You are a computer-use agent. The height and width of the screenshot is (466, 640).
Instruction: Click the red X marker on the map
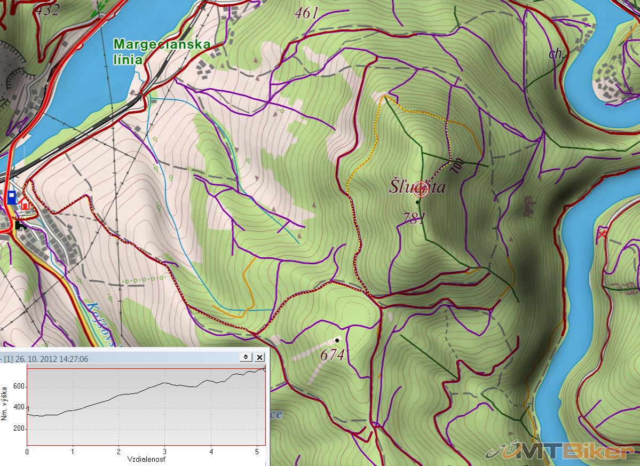click(x=603, y=234)
